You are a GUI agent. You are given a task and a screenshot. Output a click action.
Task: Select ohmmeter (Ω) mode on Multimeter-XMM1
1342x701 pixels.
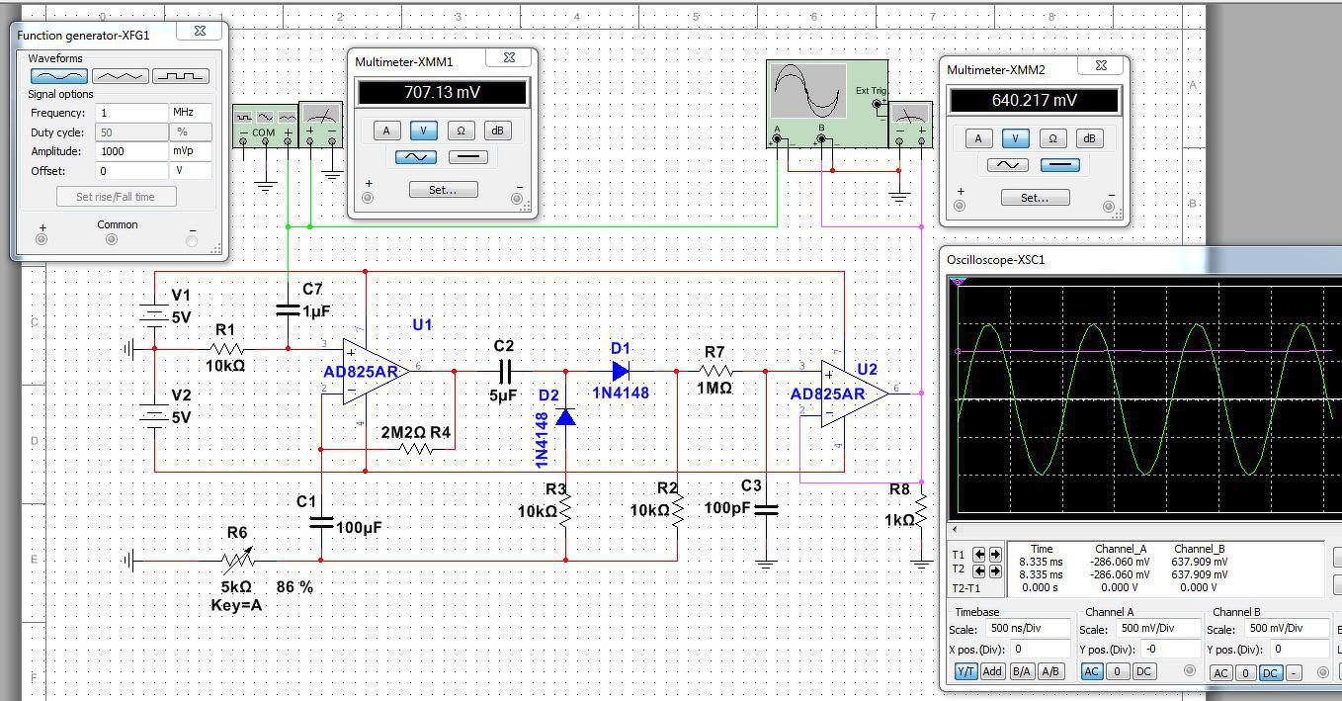461,131
